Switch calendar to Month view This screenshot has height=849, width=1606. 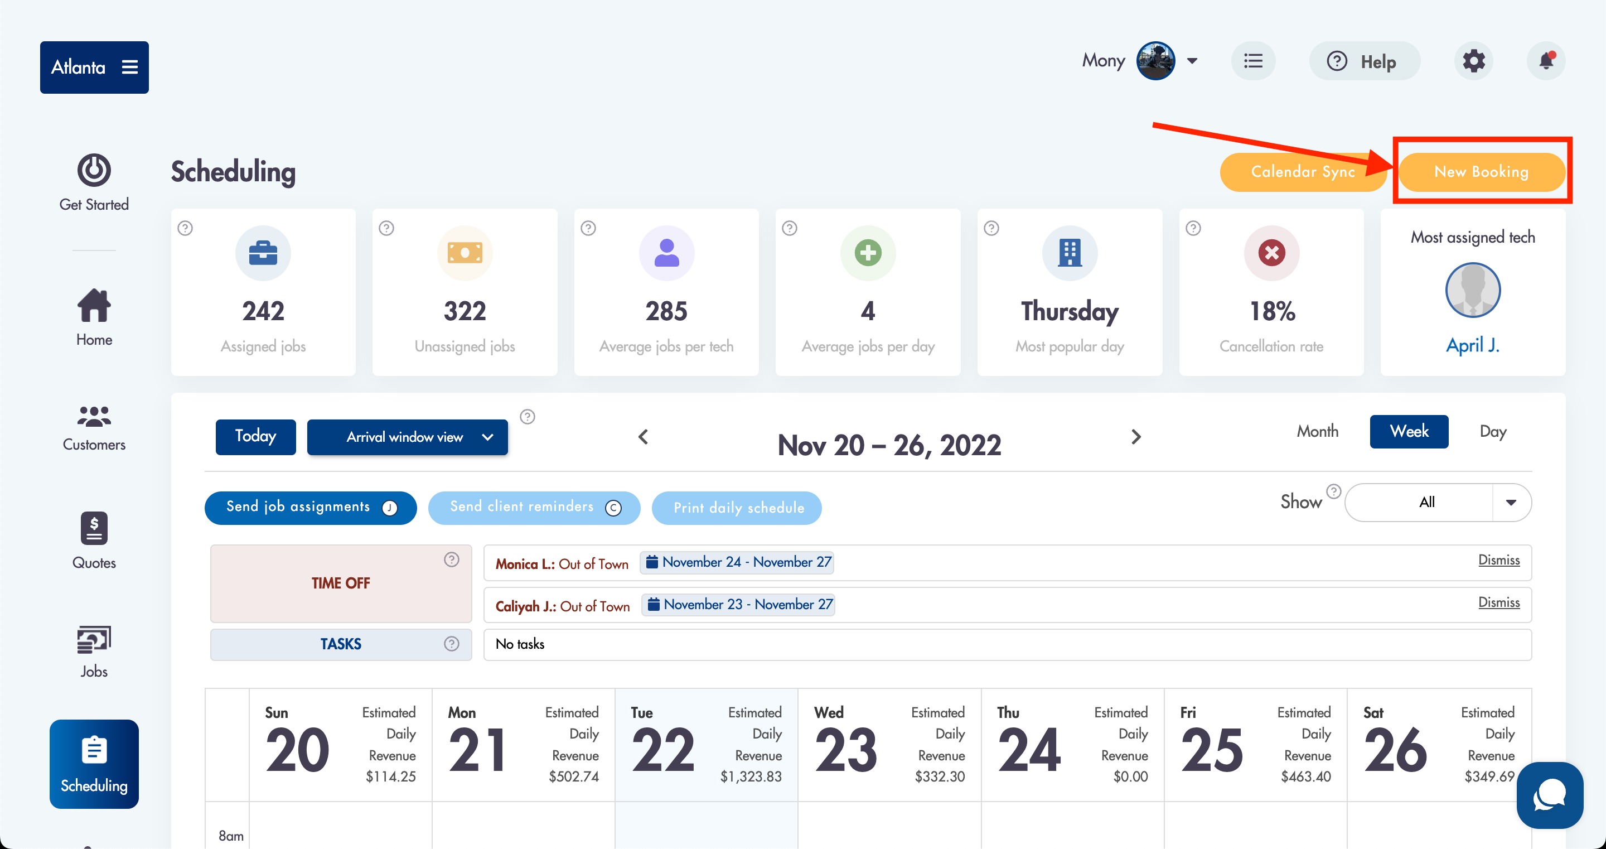pyautogui.click(x=1317, y=431)
